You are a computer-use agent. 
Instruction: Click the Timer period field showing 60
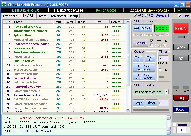pos(164,58)
